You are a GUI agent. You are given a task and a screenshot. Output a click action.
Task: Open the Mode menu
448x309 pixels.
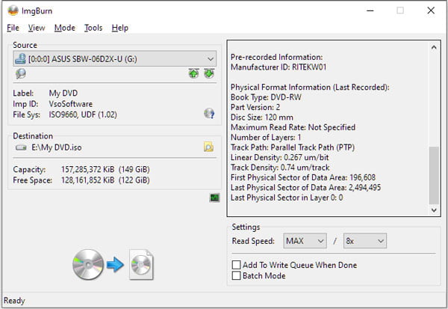(65, 28)
